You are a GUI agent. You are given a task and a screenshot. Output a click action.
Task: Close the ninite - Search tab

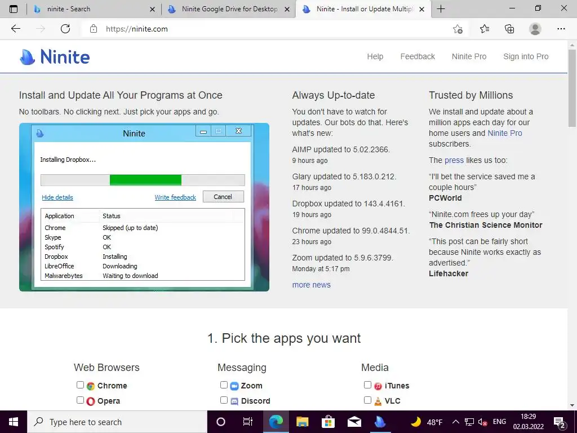coord(152,9)
